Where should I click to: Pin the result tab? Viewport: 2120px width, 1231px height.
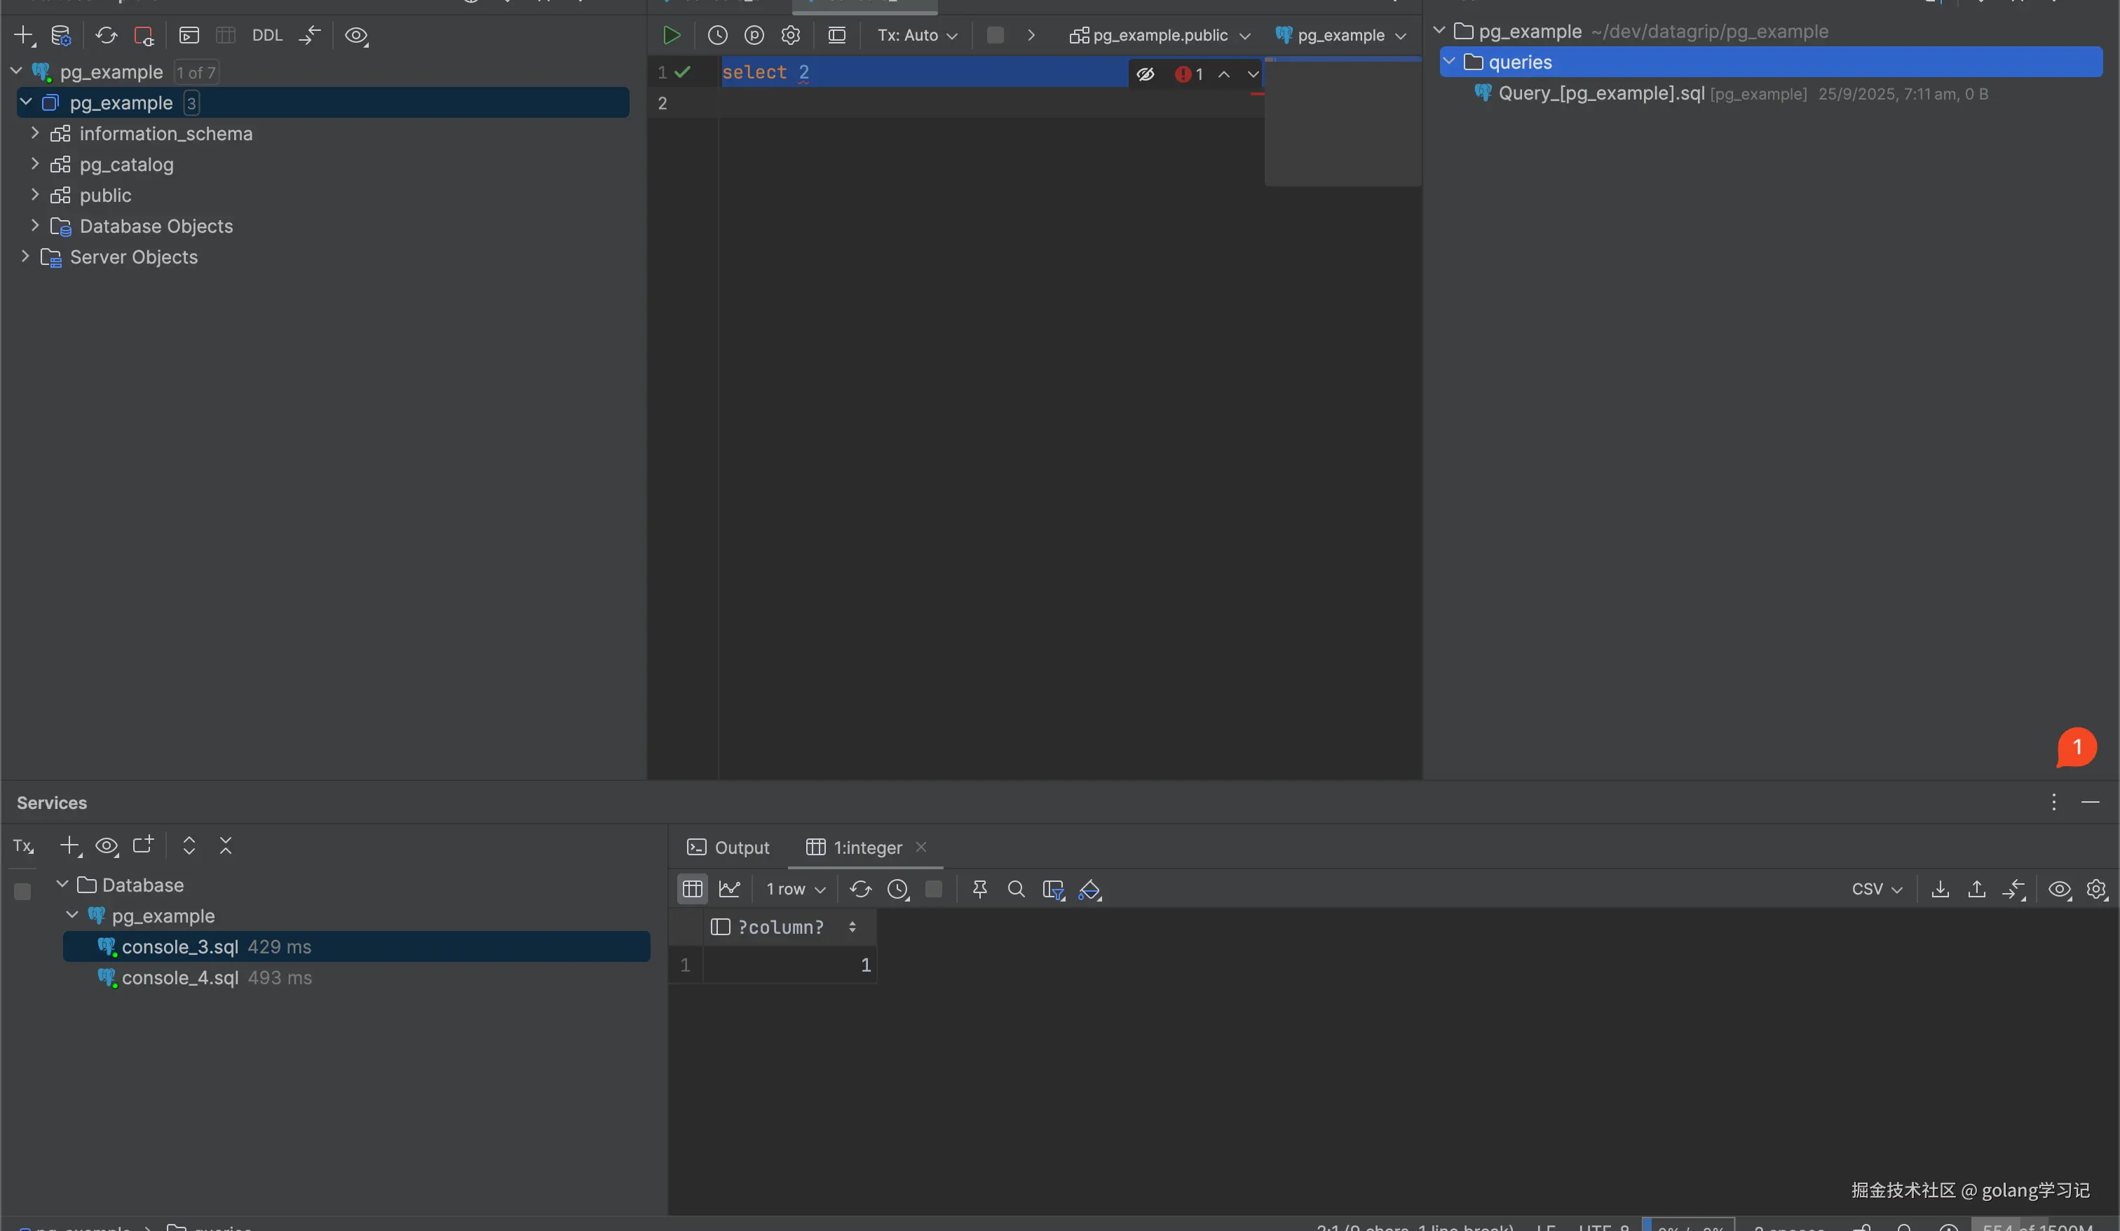(x=979, y=890)
